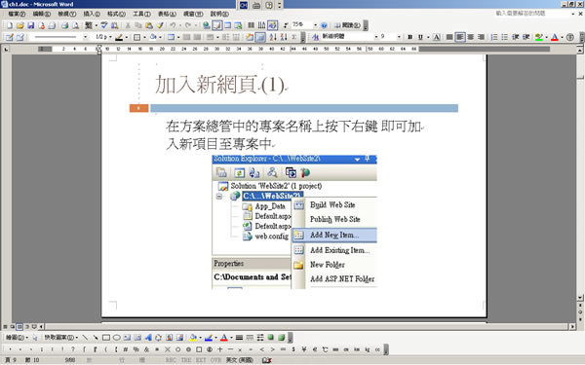
Task: Undo the last action
Action: coord(173,25)
